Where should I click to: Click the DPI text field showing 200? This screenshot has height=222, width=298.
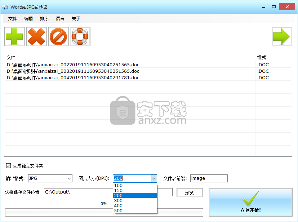pos(132,178)
